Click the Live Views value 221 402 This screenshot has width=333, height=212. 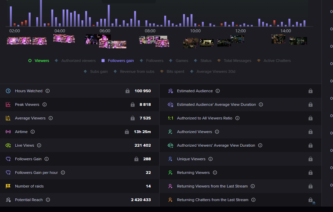click(143, 145)
